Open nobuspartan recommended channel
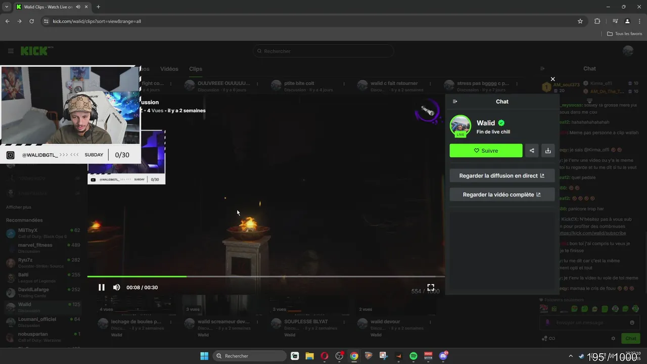Screen dimensions: 647x364 [x=43, y=337]
